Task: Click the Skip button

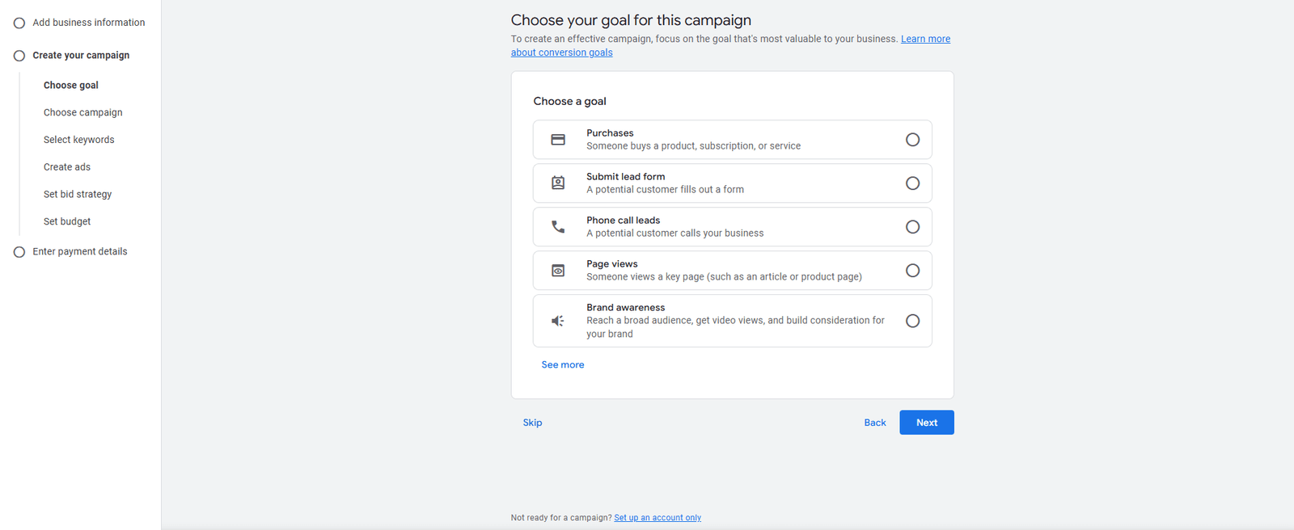Action: click(532, 423)
